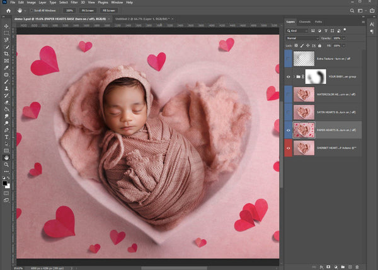Viewport: 378px width, 270px height.
Task: Hide the PAPER HEARTS layer
Action: (289, 131)
